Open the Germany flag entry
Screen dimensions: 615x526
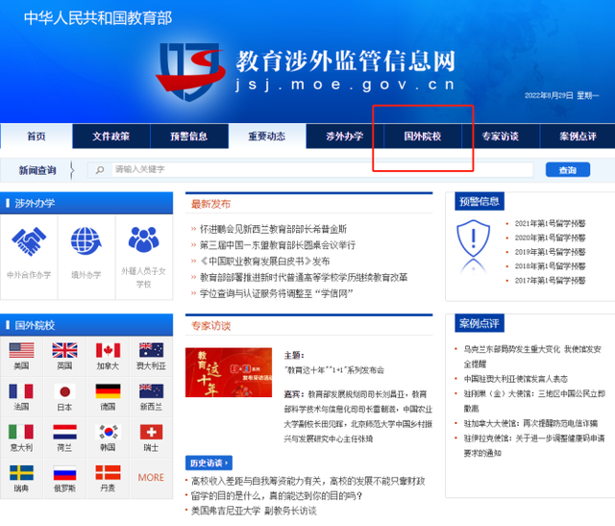pyautogui.click(x=108, y=391)
